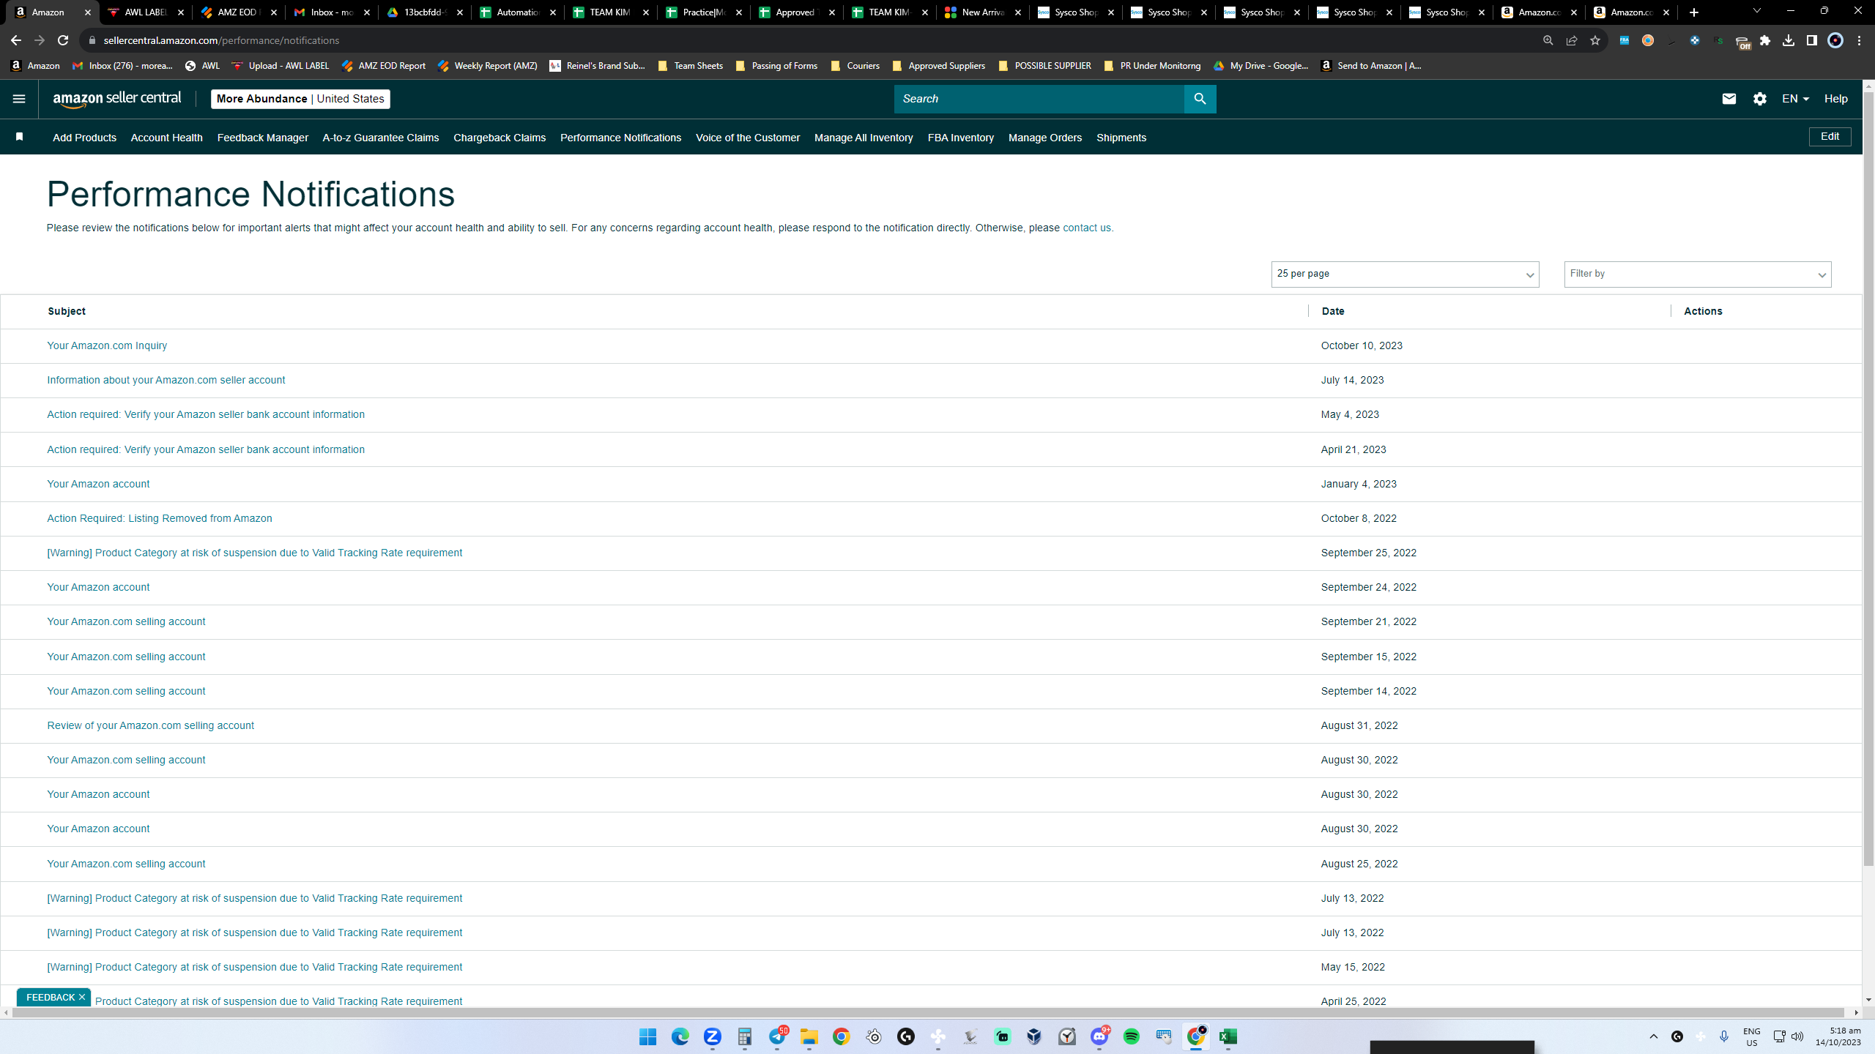Open Telegram from the taskbar
This screenshot has height=1054, width=1875.
(777, 1036)
